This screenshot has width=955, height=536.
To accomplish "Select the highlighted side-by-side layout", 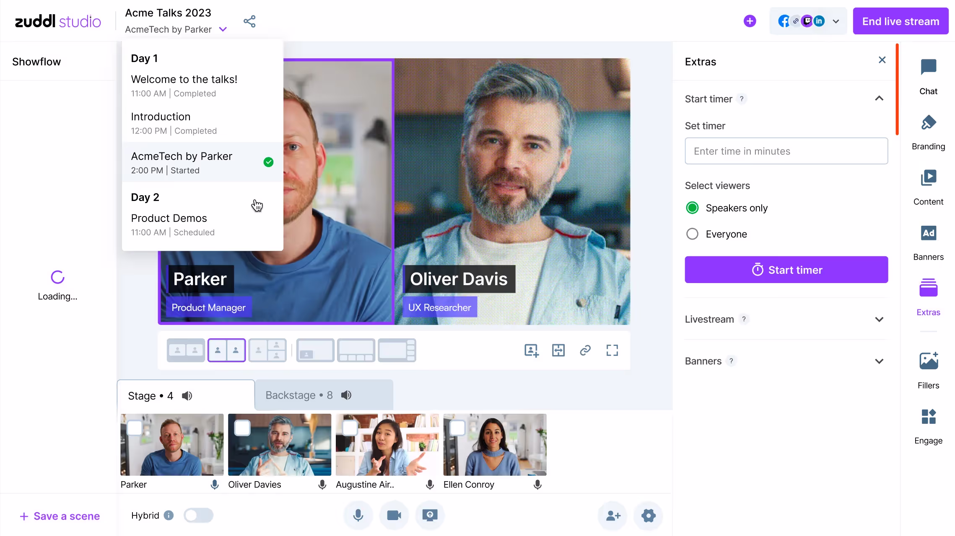I will tap(226, 350).
